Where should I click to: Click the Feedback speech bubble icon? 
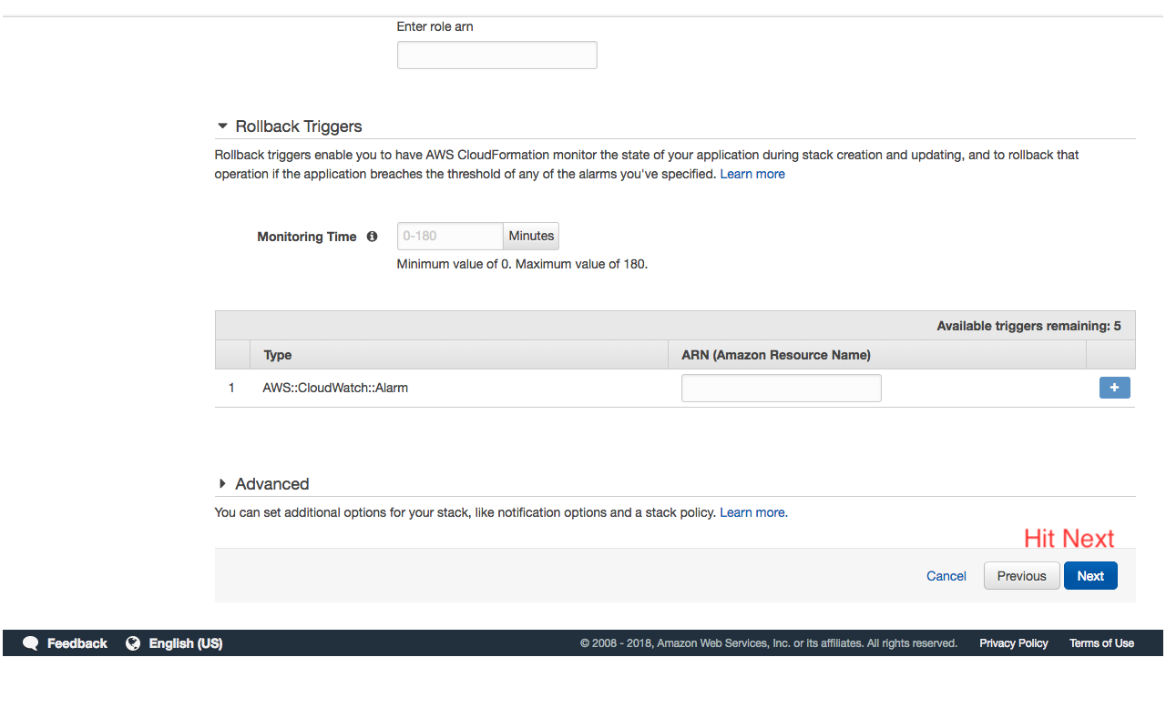30,643
